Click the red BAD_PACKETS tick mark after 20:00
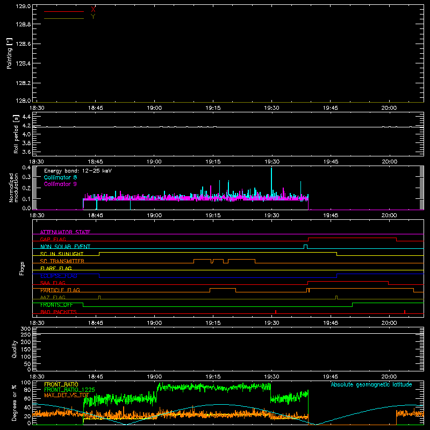Image resolution: width=430 pixels, height=430 pixels. pos(405,312)
